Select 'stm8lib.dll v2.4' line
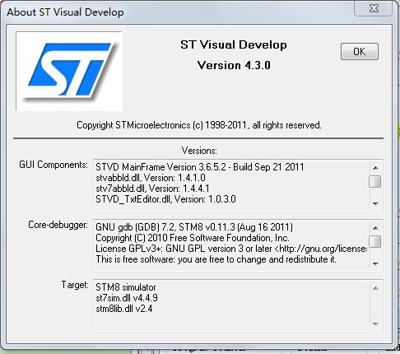The width and height of the screenshot is (400, 354). pyautogui.click(x=124, y=309)
